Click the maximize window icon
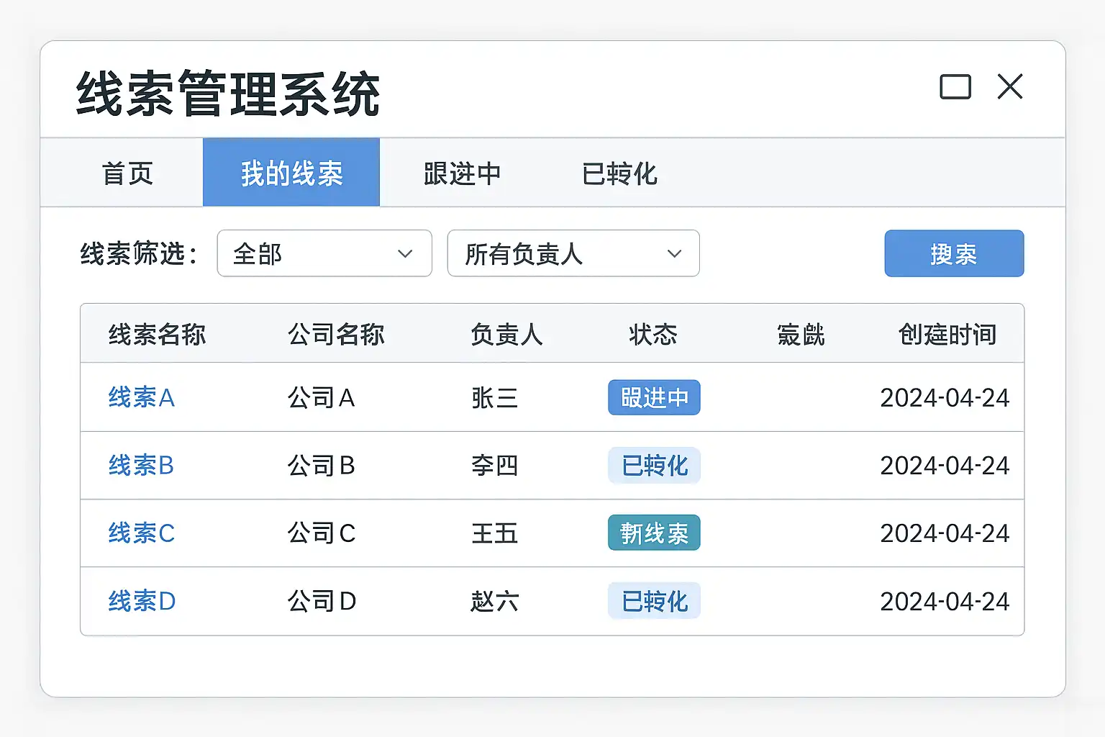Image resolution: width=1105 pixels, height=737 pixels. click(955, 87)
